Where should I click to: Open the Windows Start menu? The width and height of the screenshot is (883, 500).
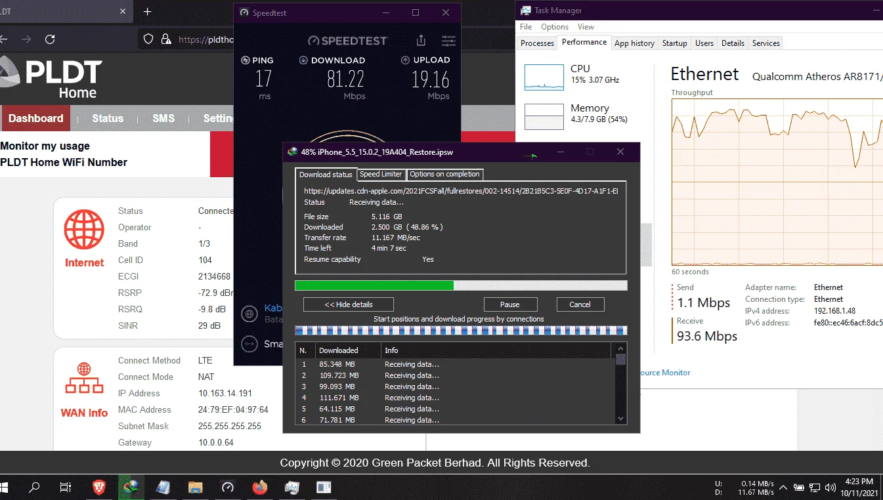4,487
